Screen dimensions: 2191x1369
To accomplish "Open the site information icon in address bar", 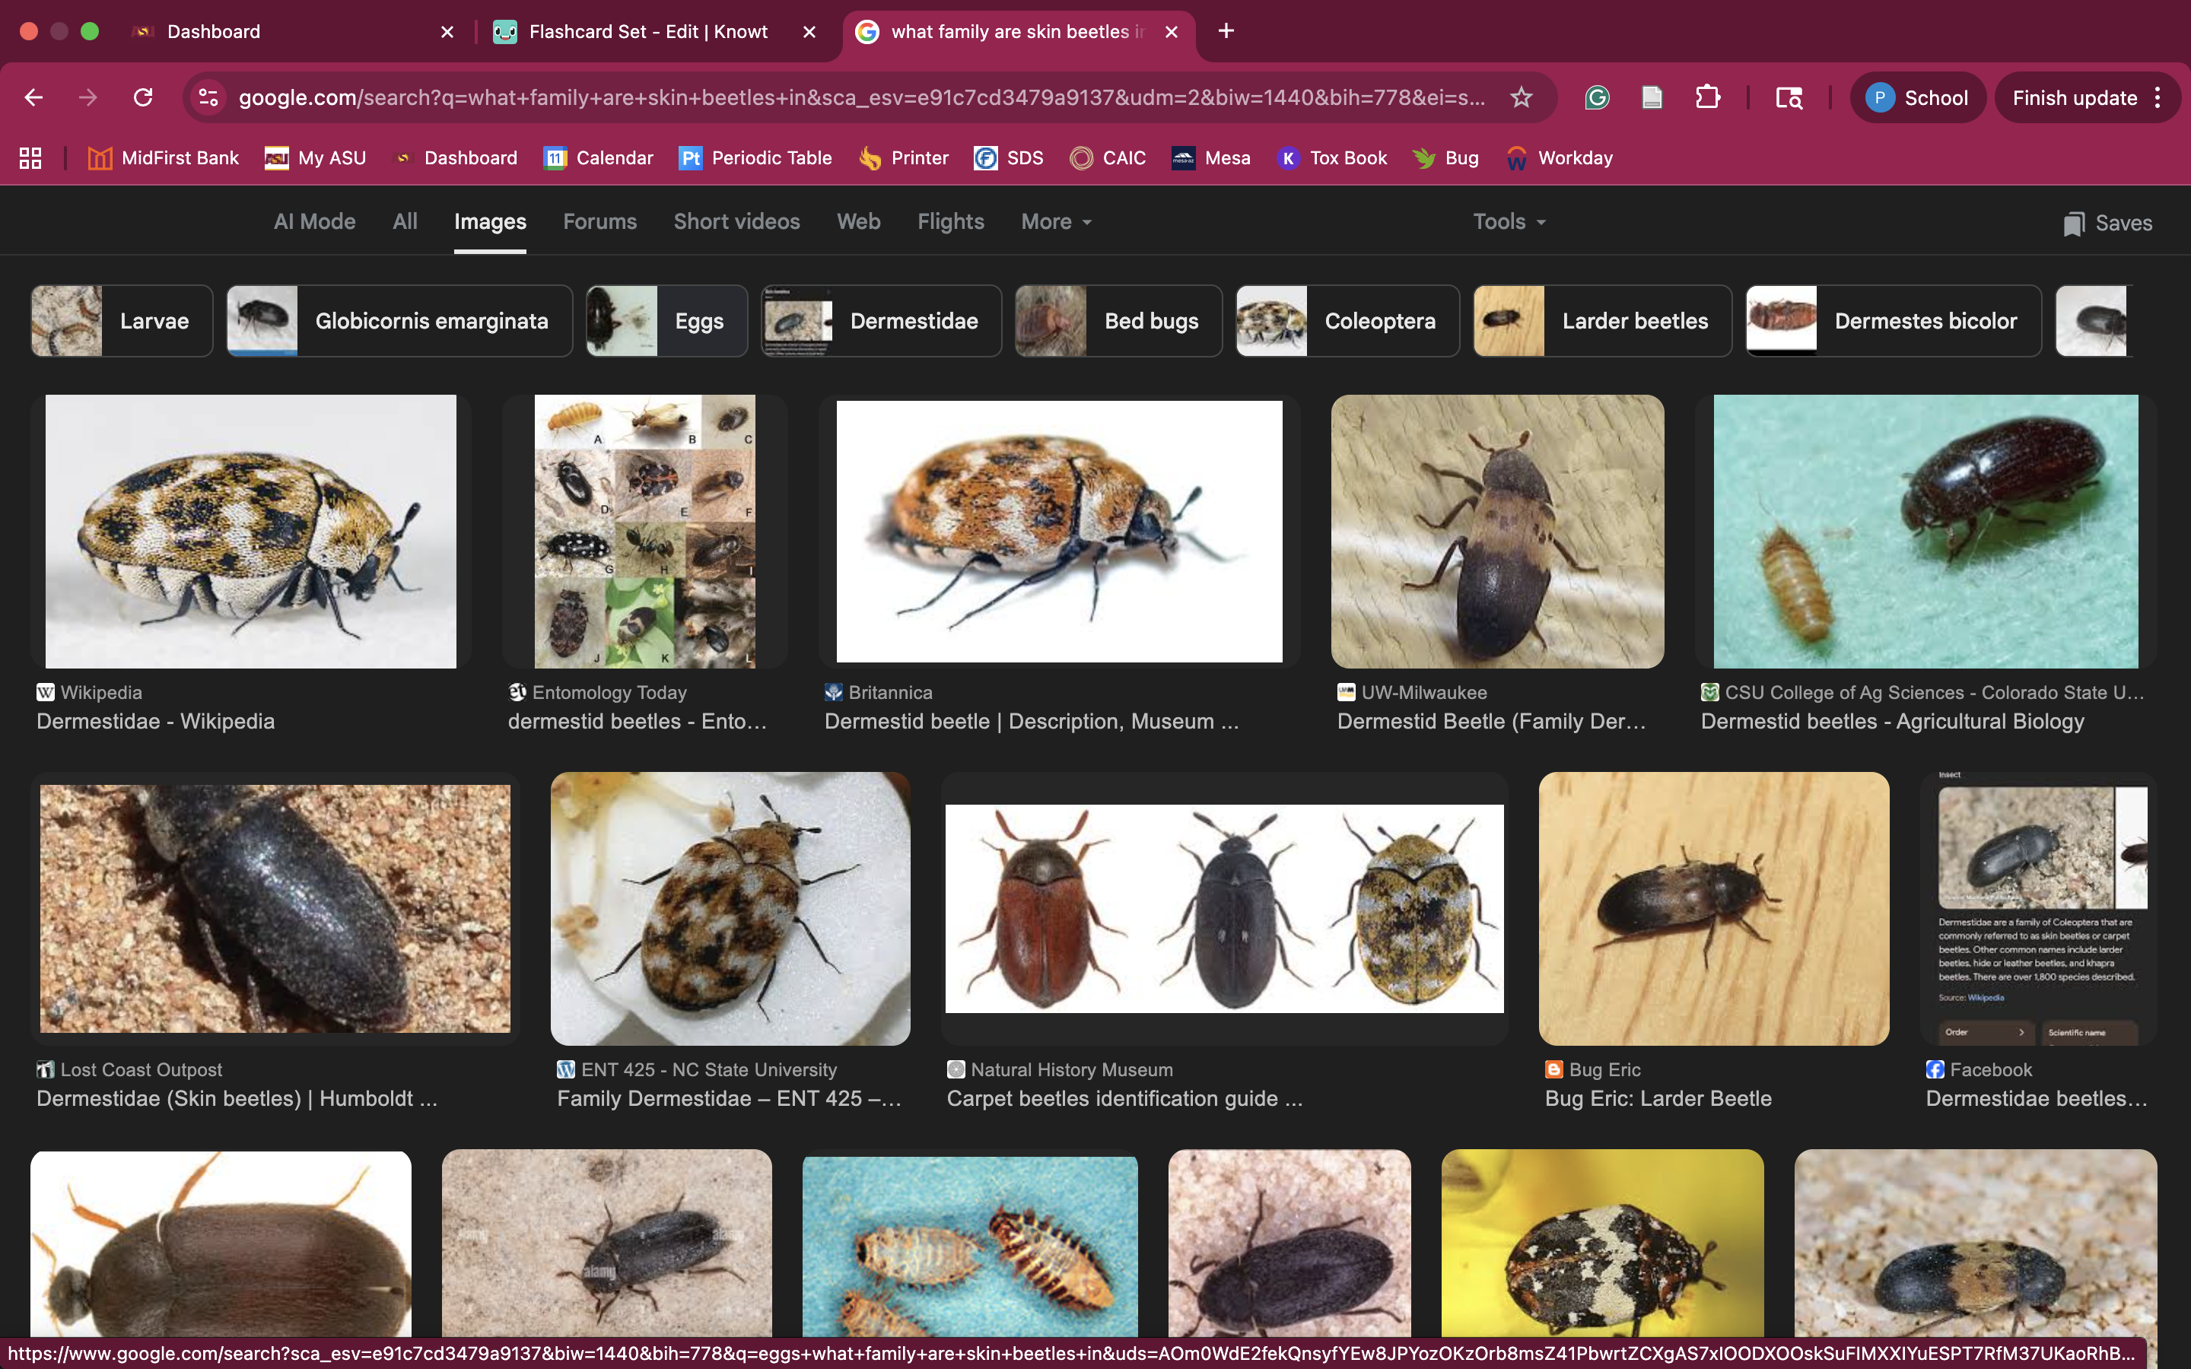I will pos(209,98).
